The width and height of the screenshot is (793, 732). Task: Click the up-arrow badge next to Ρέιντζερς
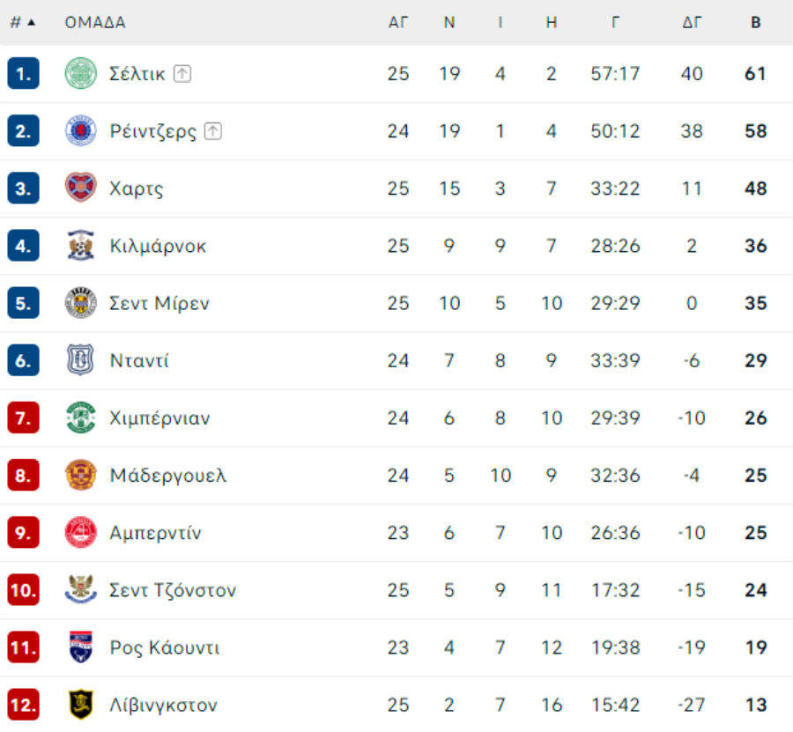pyautogui.click(x=213, y=131)
